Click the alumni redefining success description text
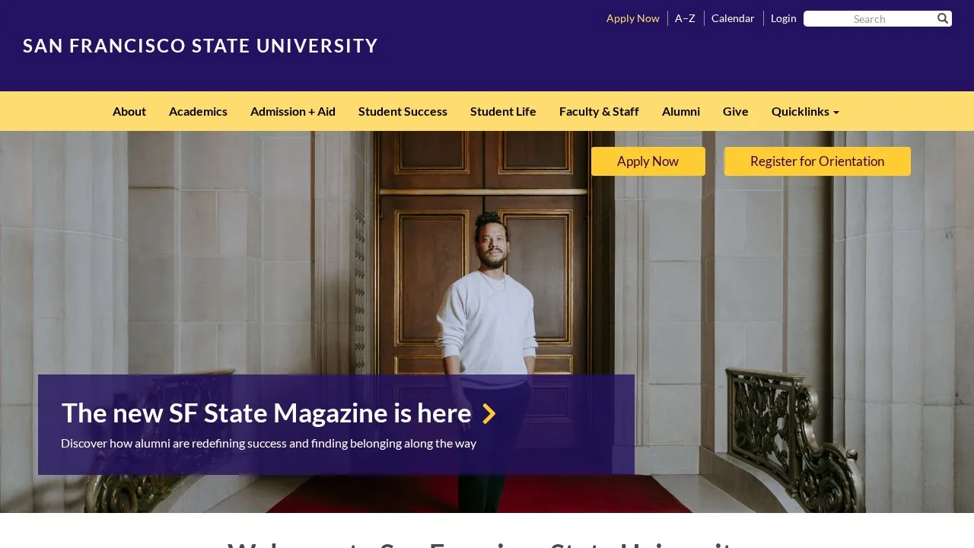974x548 pixels. click(269, 443)
